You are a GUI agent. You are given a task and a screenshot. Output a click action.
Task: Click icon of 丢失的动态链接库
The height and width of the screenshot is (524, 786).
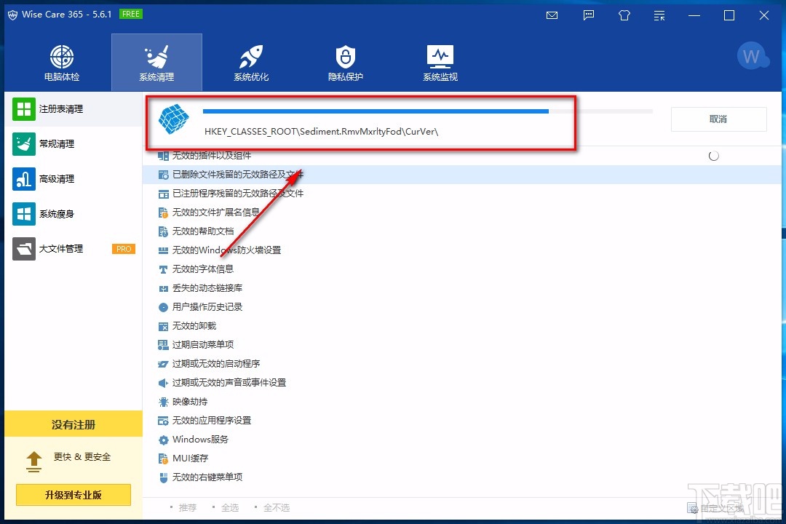(x=163, y=288)
